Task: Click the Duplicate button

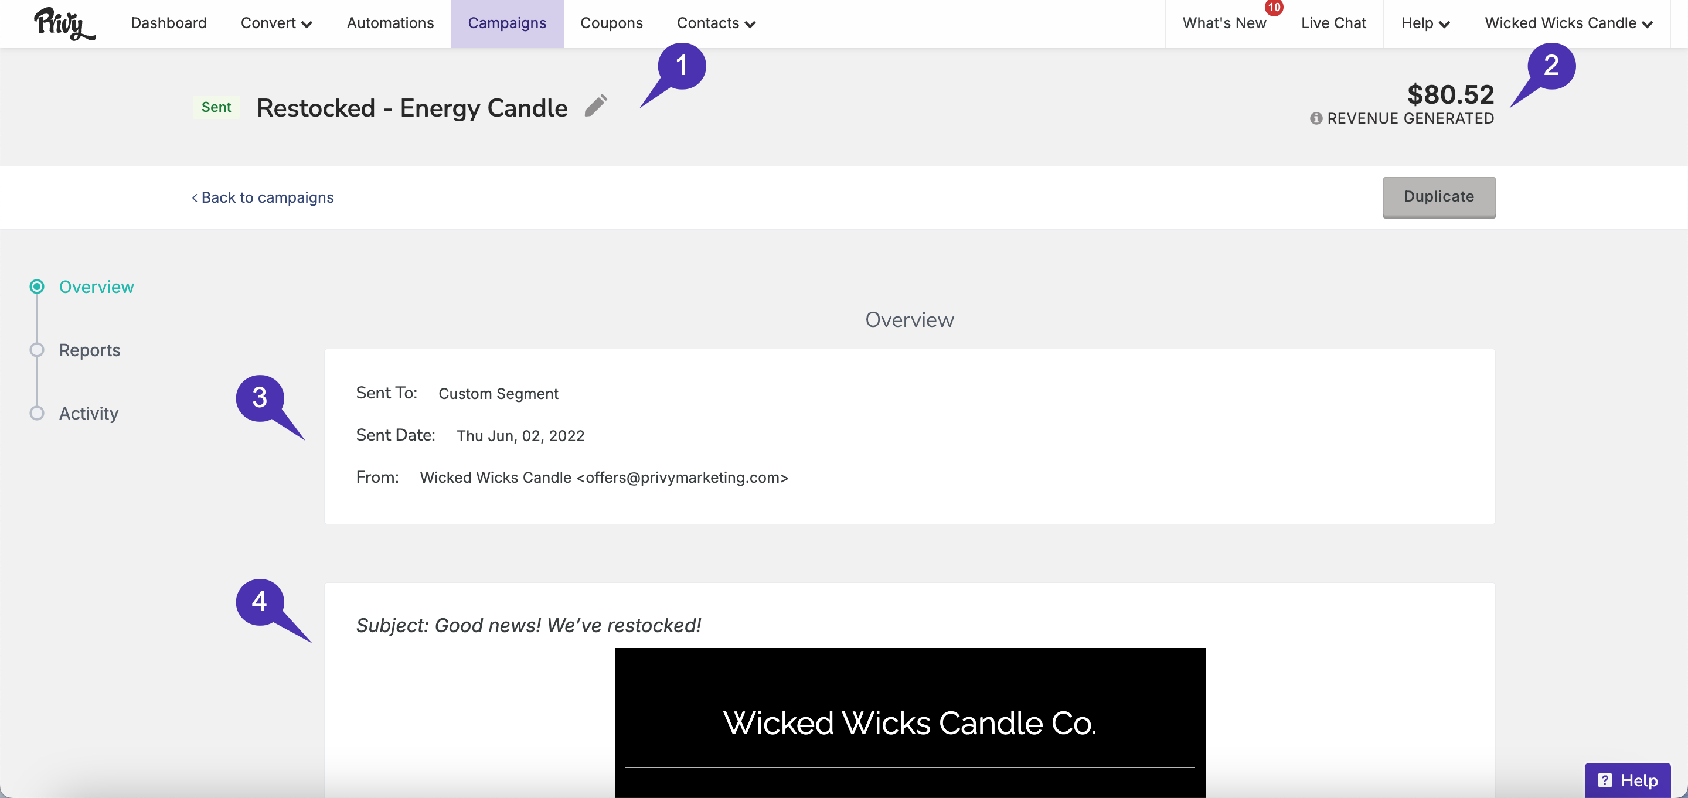Action: pos(1439,197)
